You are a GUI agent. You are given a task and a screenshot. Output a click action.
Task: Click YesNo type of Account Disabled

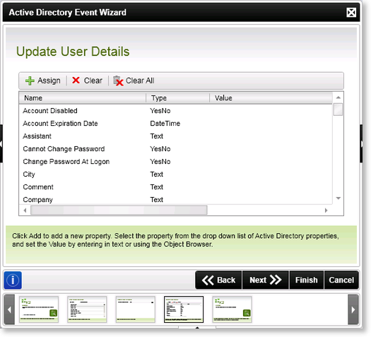[x=160, y=111]
